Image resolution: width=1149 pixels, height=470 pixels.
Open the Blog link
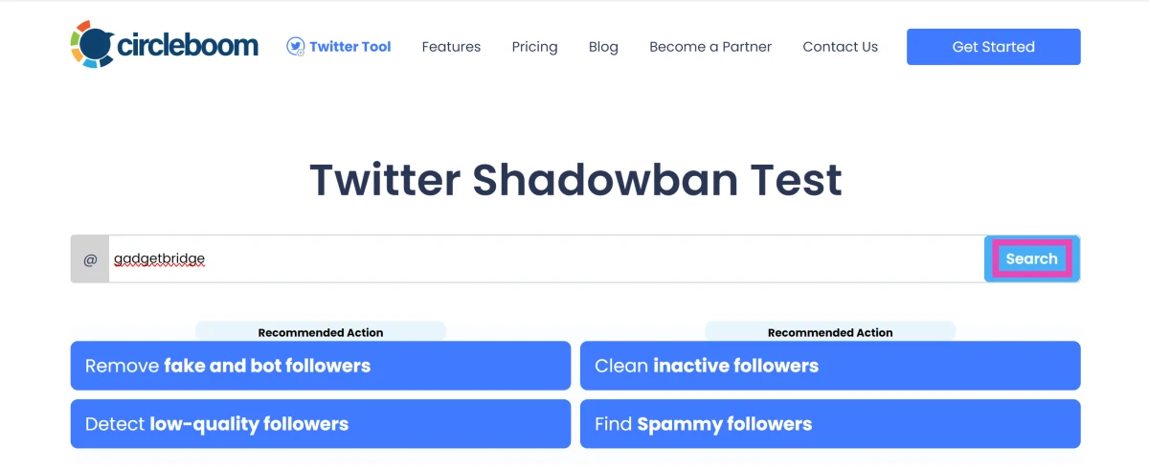tap(603, 46)
